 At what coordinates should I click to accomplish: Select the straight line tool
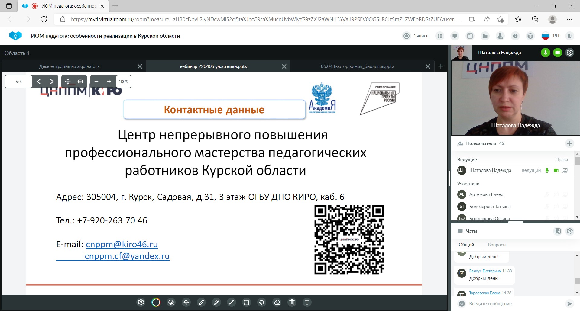point(232,302)
